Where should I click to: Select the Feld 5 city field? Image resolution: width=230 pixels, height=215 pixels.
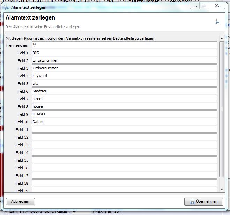pyautogui.click(x=124, y=84)
